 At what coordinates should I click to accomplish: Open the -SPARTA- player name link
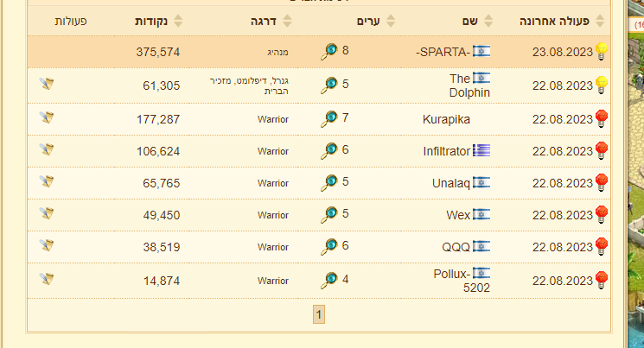[443, 52]
